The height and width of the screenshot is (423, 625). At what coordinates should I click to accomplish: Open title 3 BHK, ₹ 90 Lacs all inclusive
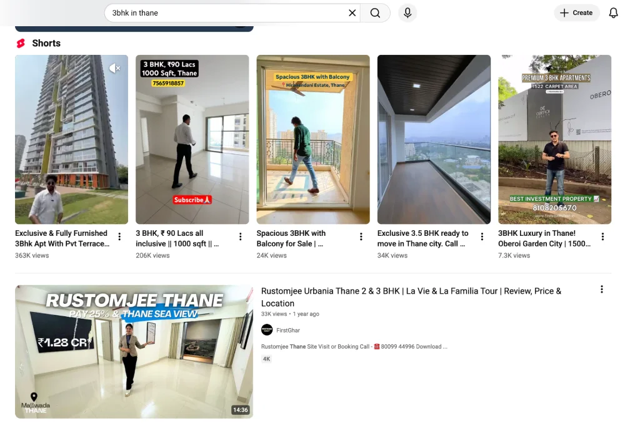[x=177, y=238]
